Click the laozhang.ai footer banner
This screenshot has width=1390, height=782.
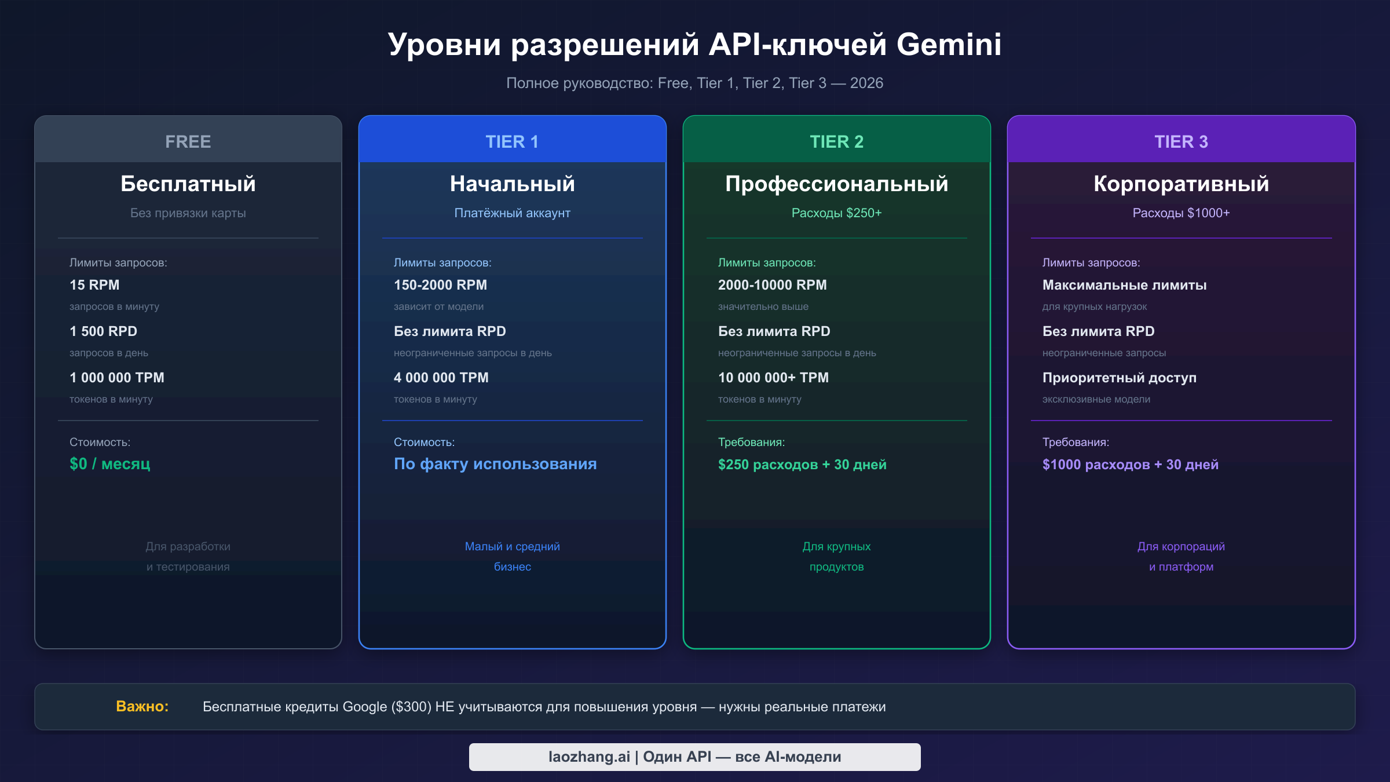tap(694, 757)
